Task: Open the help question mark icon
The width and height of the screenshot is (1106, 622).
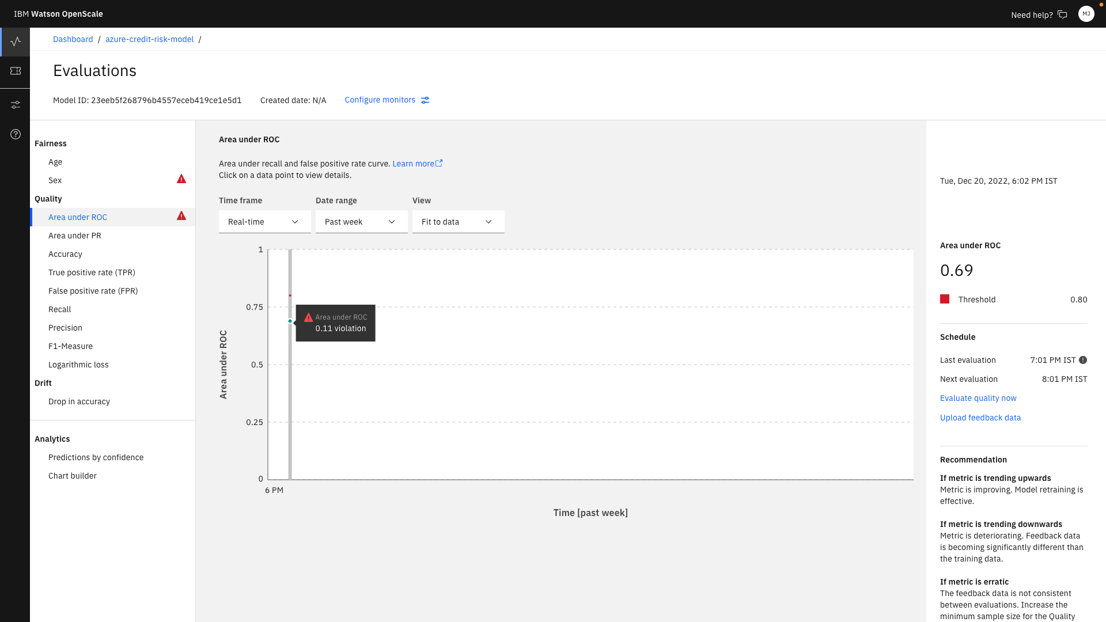Action: [16, 134]
